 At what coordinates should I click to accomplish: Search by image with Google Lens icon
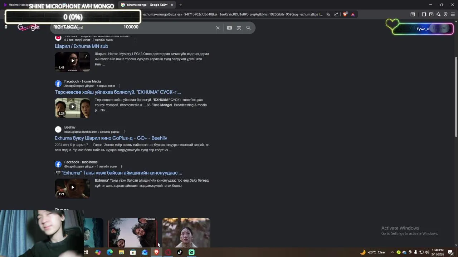point(239,28)
